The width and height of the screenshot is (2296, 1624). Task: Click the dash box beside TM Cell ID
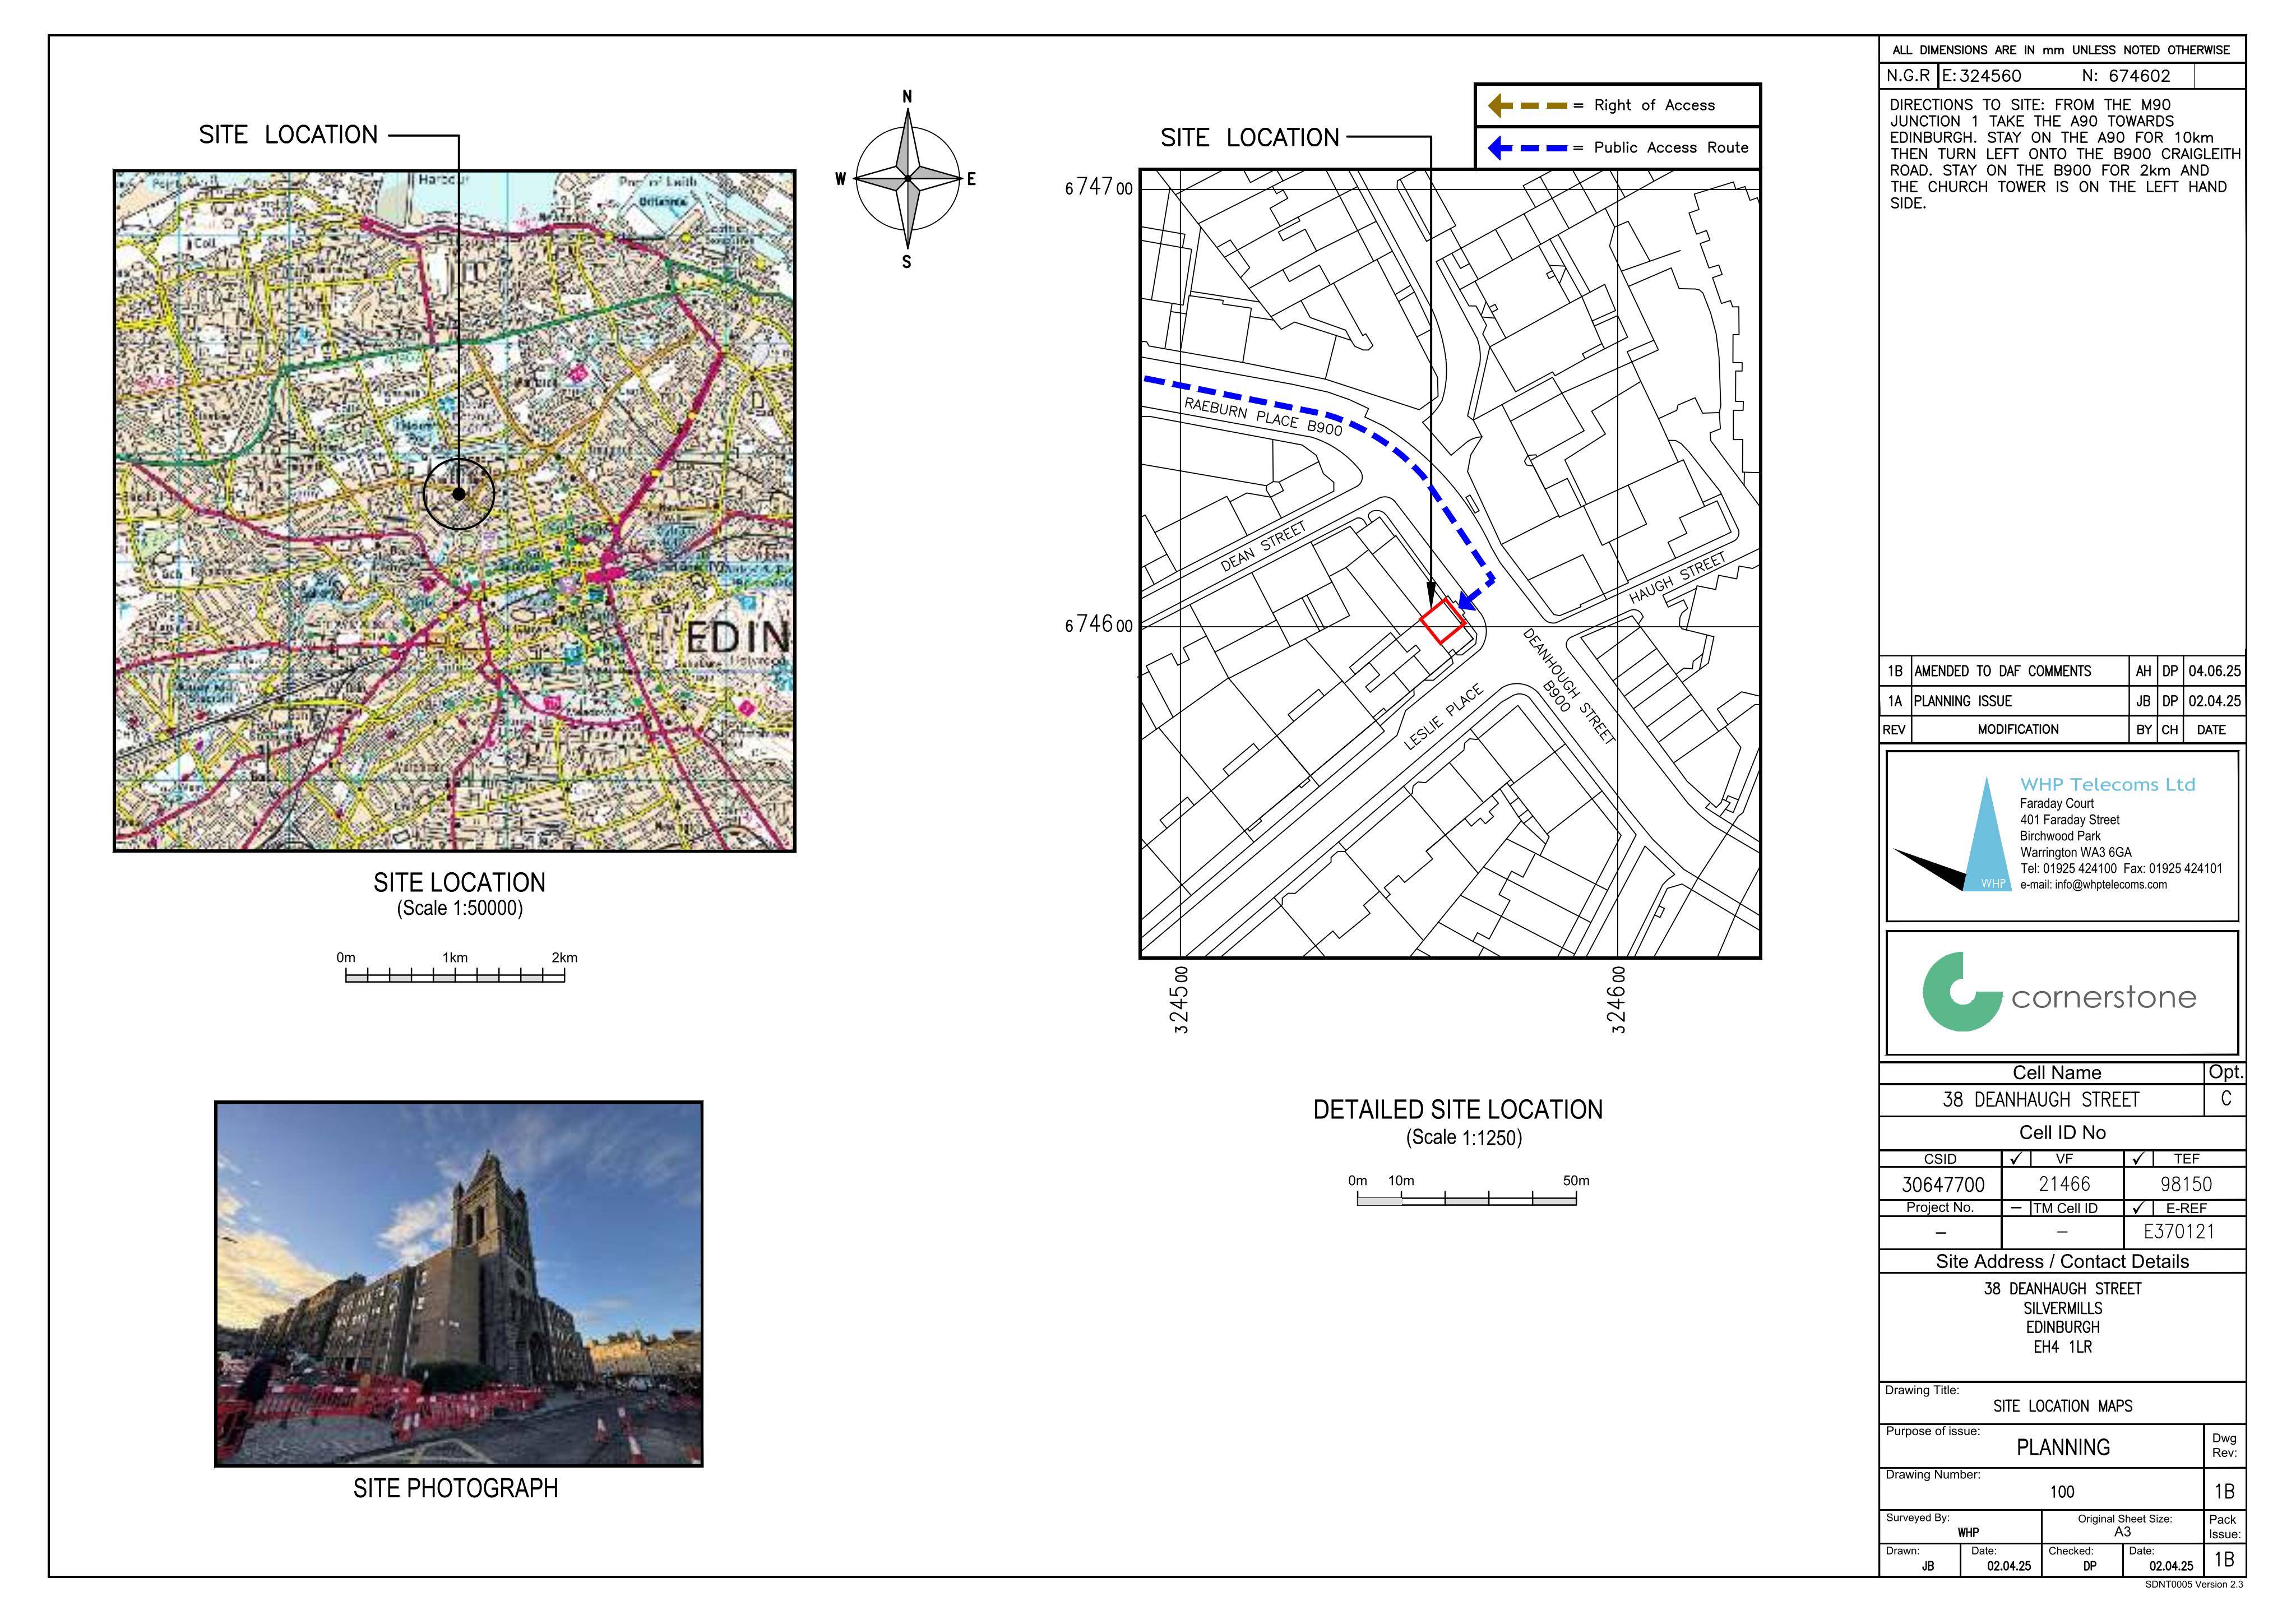click(x=2017, y=1208)
